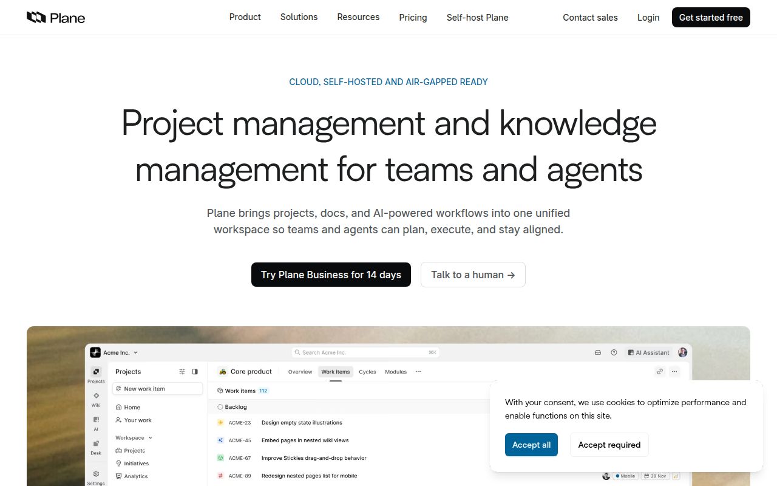
Task: Click the Acme Inc. workspace logo
Action: pos(95,352)
